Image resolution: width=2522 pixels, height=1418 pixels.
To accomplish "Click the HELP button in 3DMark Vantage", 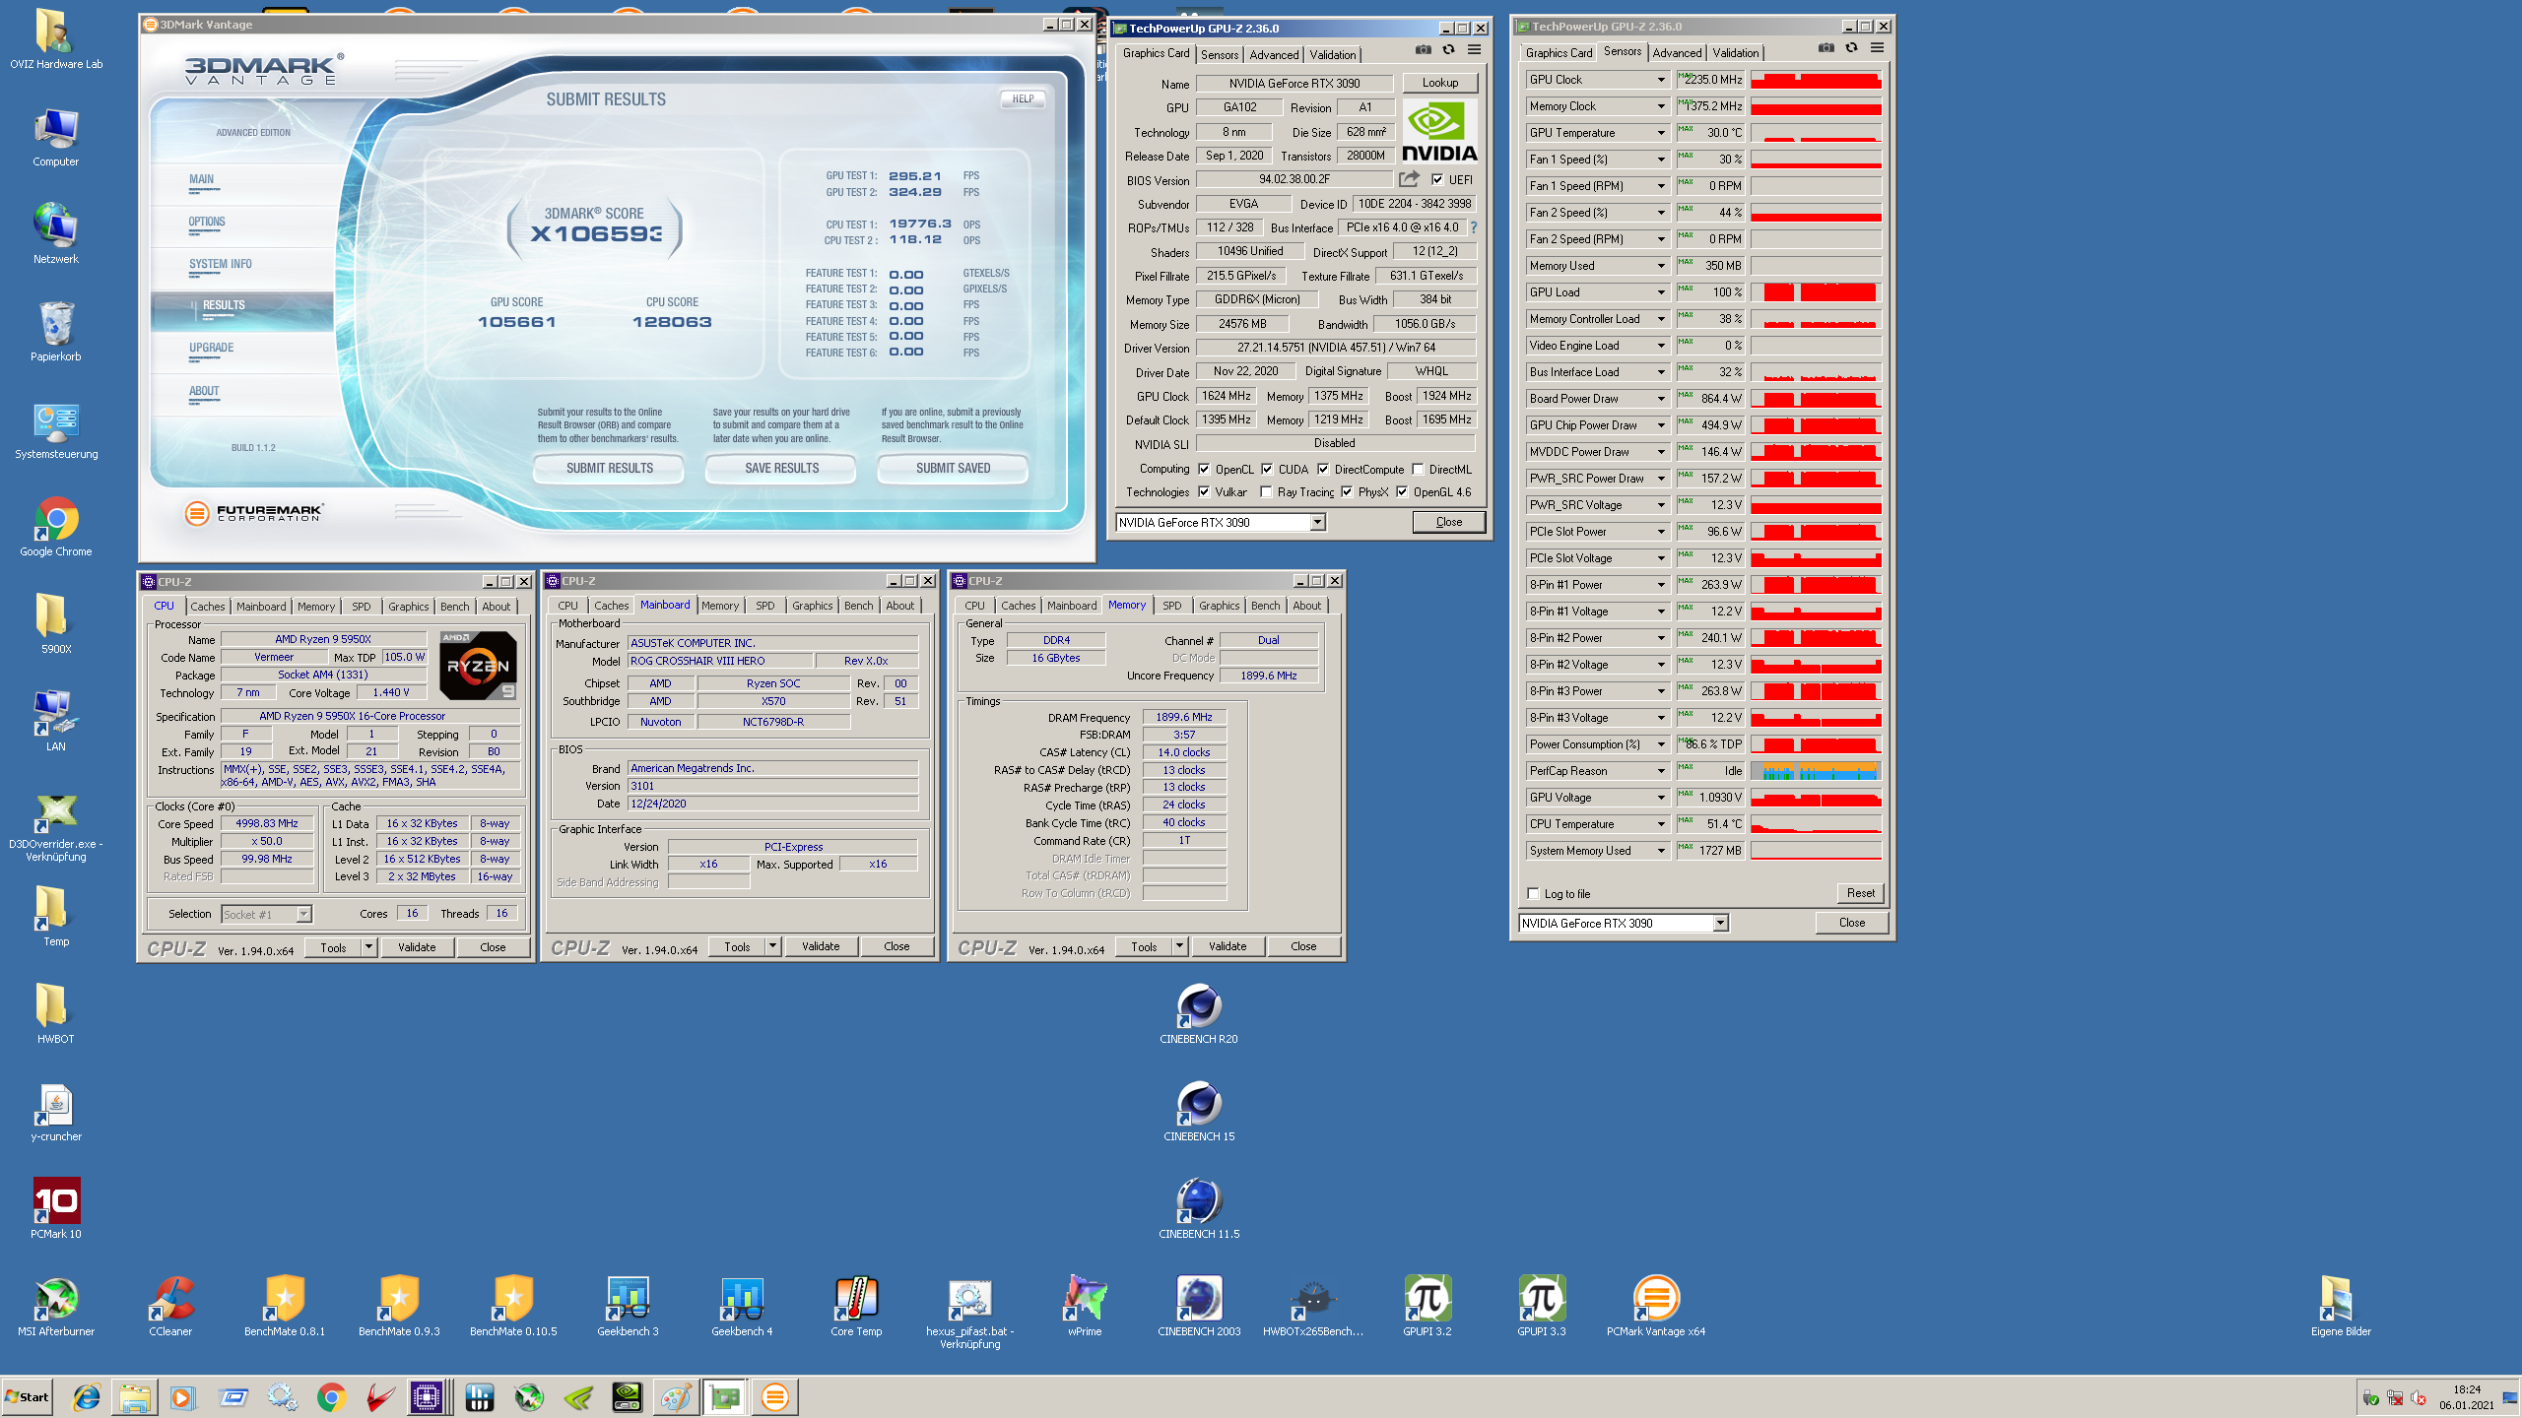I will click(x=1023, y=98).
